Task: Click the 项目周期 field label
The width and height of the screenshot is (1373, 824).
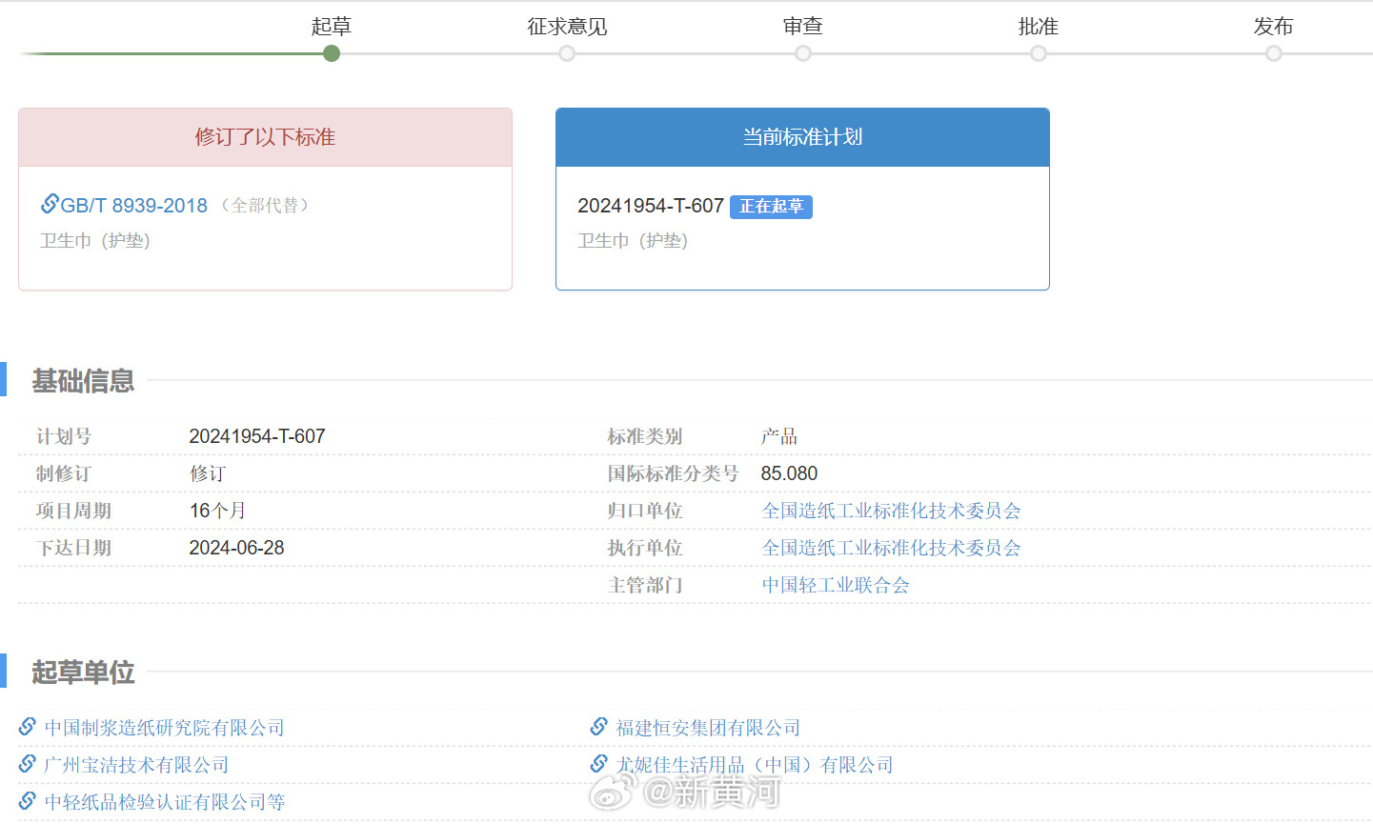Action: [74, 511]
